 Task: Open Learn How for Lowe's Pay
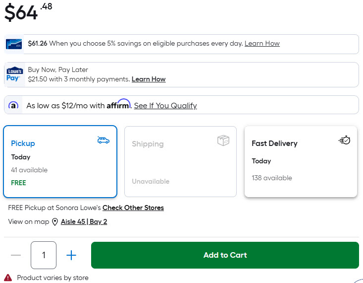(149, 79)
